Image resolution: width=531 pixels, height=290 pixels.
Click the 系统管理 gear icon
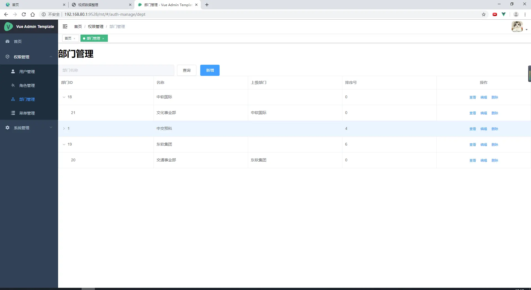pyautogui.click(x=7, y=128)
